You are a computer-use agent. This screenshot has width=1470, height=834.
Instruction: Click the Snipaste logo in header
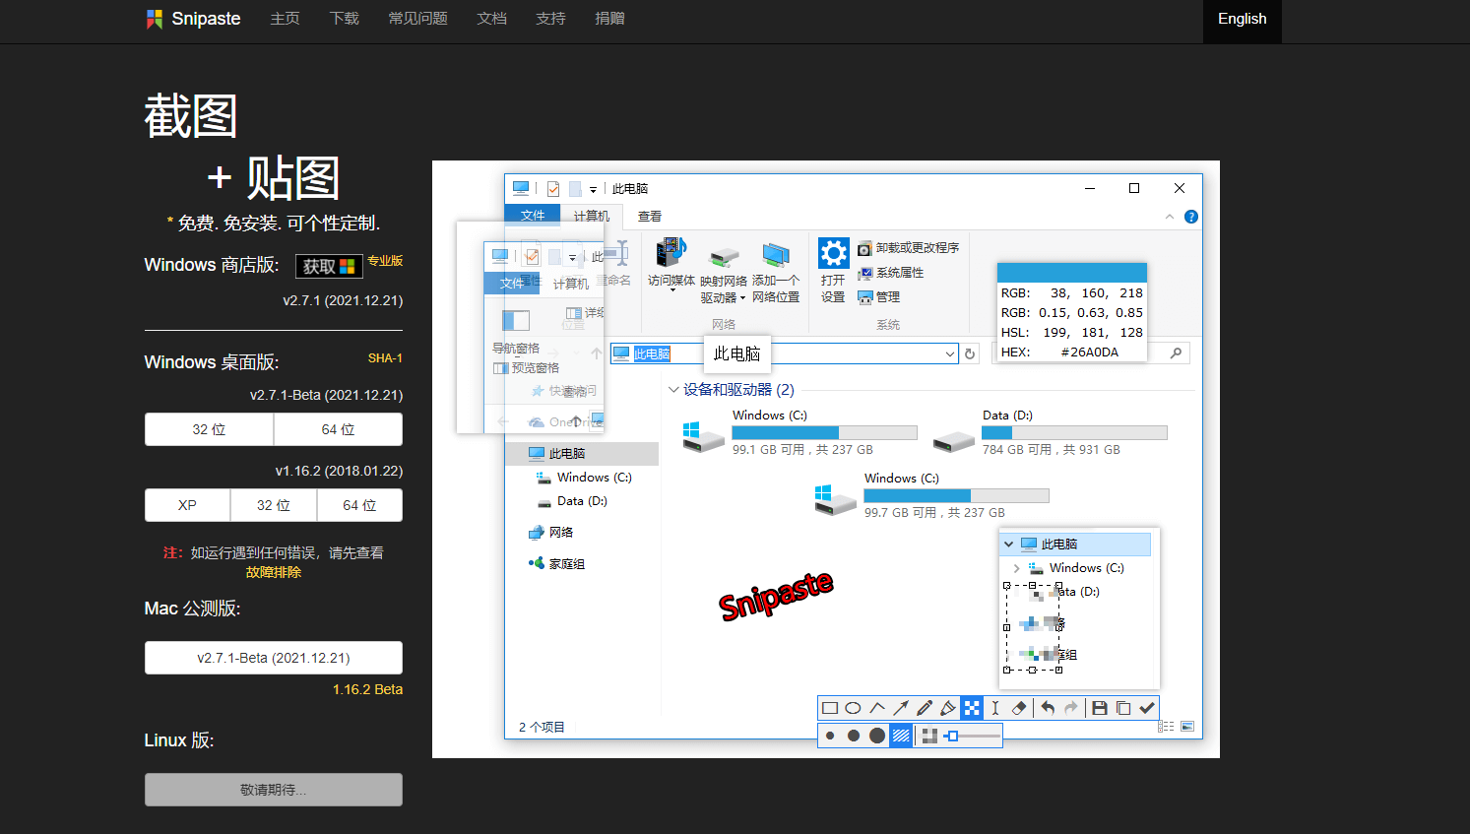click(x=193, y=19)
